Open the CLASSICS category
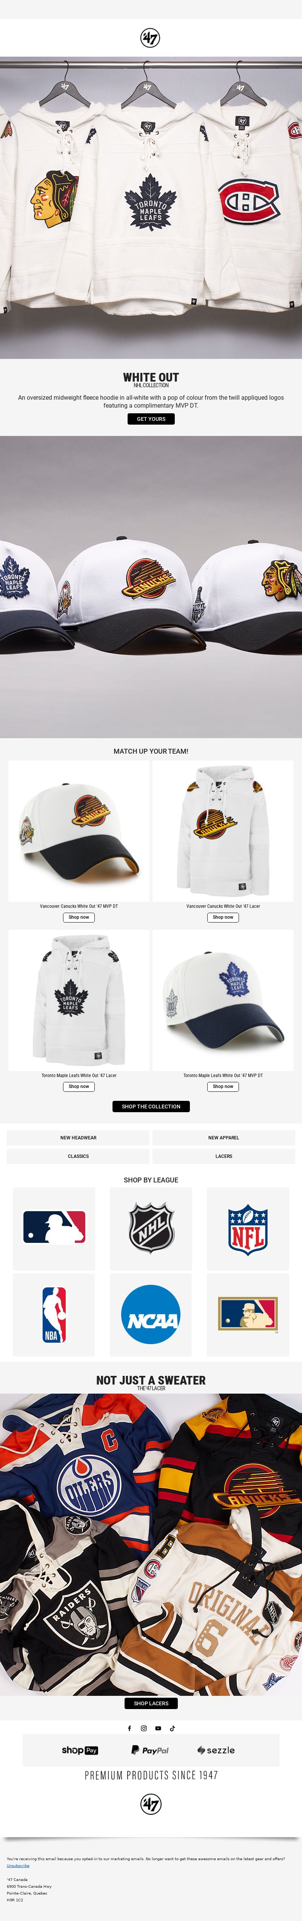This screenshot has width=302, height=1921. coord(78,1157)
